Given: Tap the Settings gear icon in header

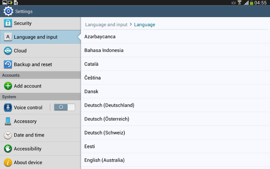Looking at the screenshot, I should click(8, 11).
